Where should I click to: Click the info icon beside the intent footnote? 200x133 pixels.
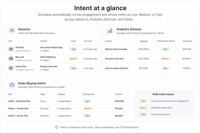(x=57, y=127)
